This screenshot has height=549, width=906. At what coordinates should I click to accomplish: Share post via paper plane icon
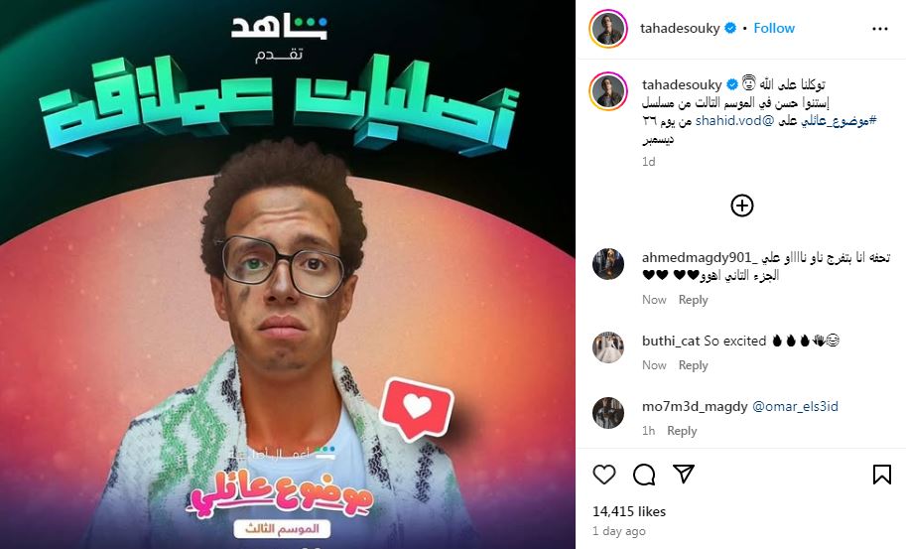click(x=684, y=474)
